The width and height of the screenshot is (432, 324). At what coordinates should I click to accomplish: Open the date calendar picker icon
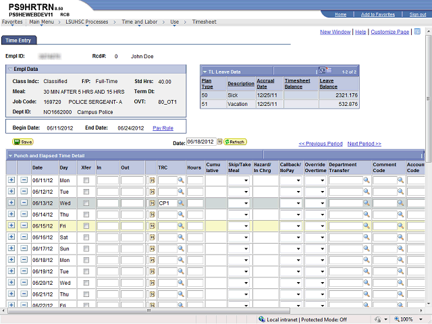pyautogui.click(x=219, y=142)
